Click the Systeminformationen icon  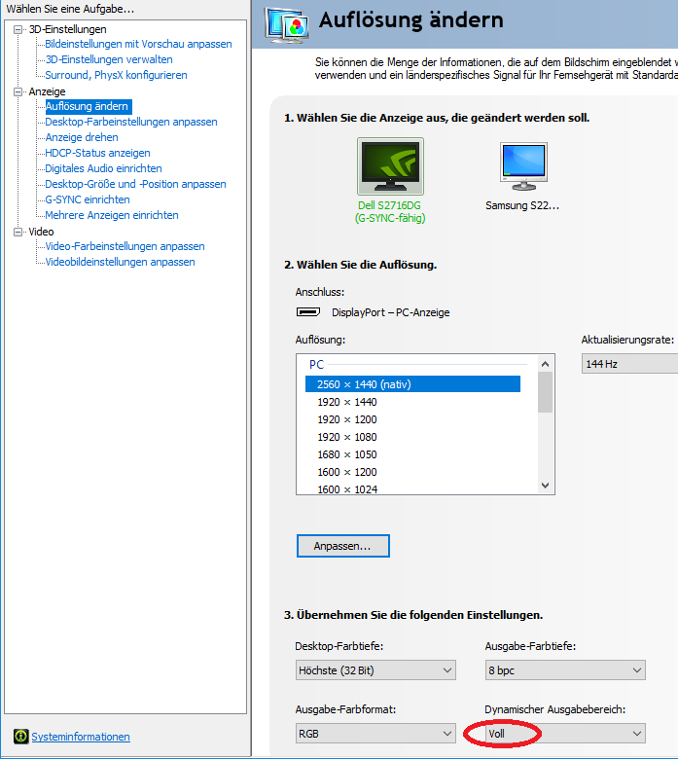tap(20, 737)
